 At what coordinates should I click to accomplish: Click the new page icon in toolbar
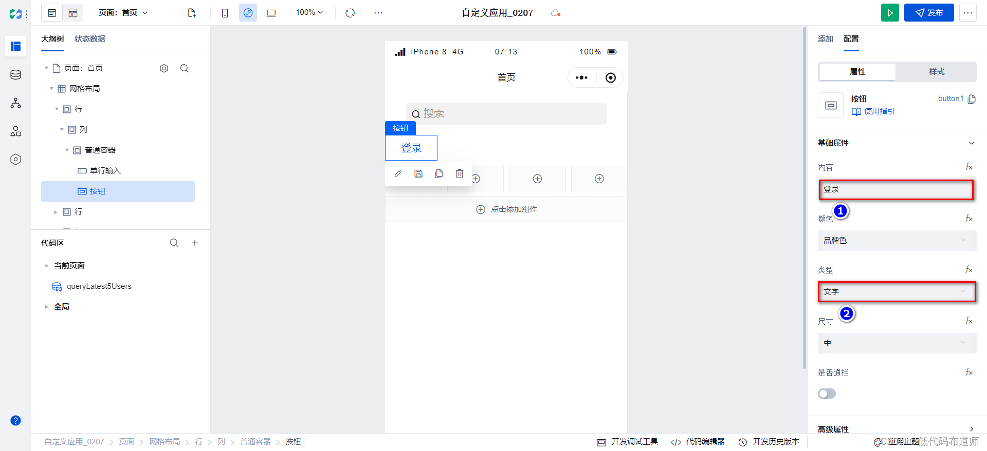pyautogui.click(x=192, y=13)
